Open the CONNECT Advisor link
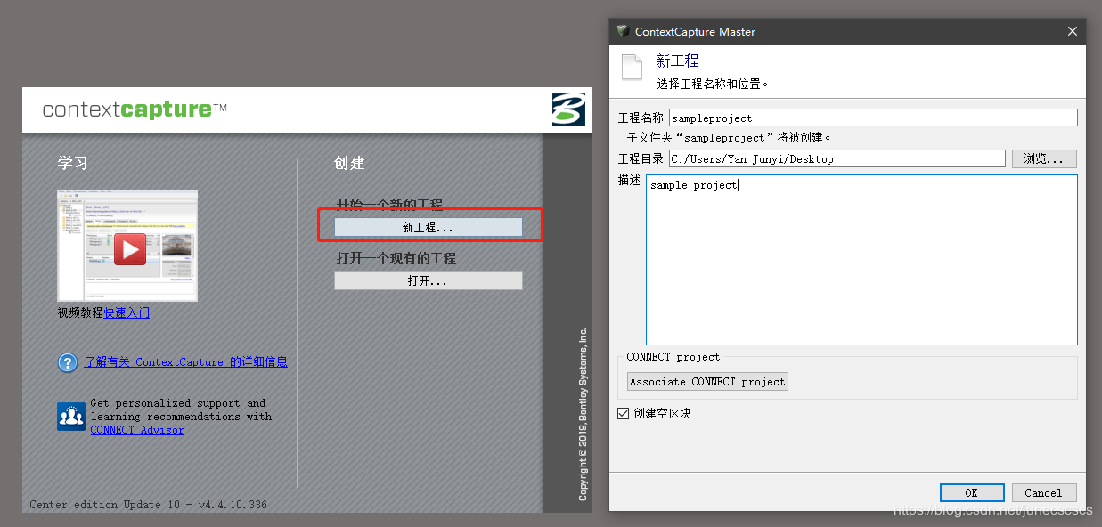 [136, 430]
